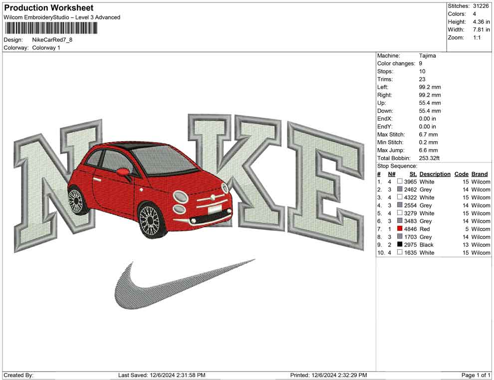Click the Page 1 of 1 footer text
494x380 pixels.
[476, 375]
